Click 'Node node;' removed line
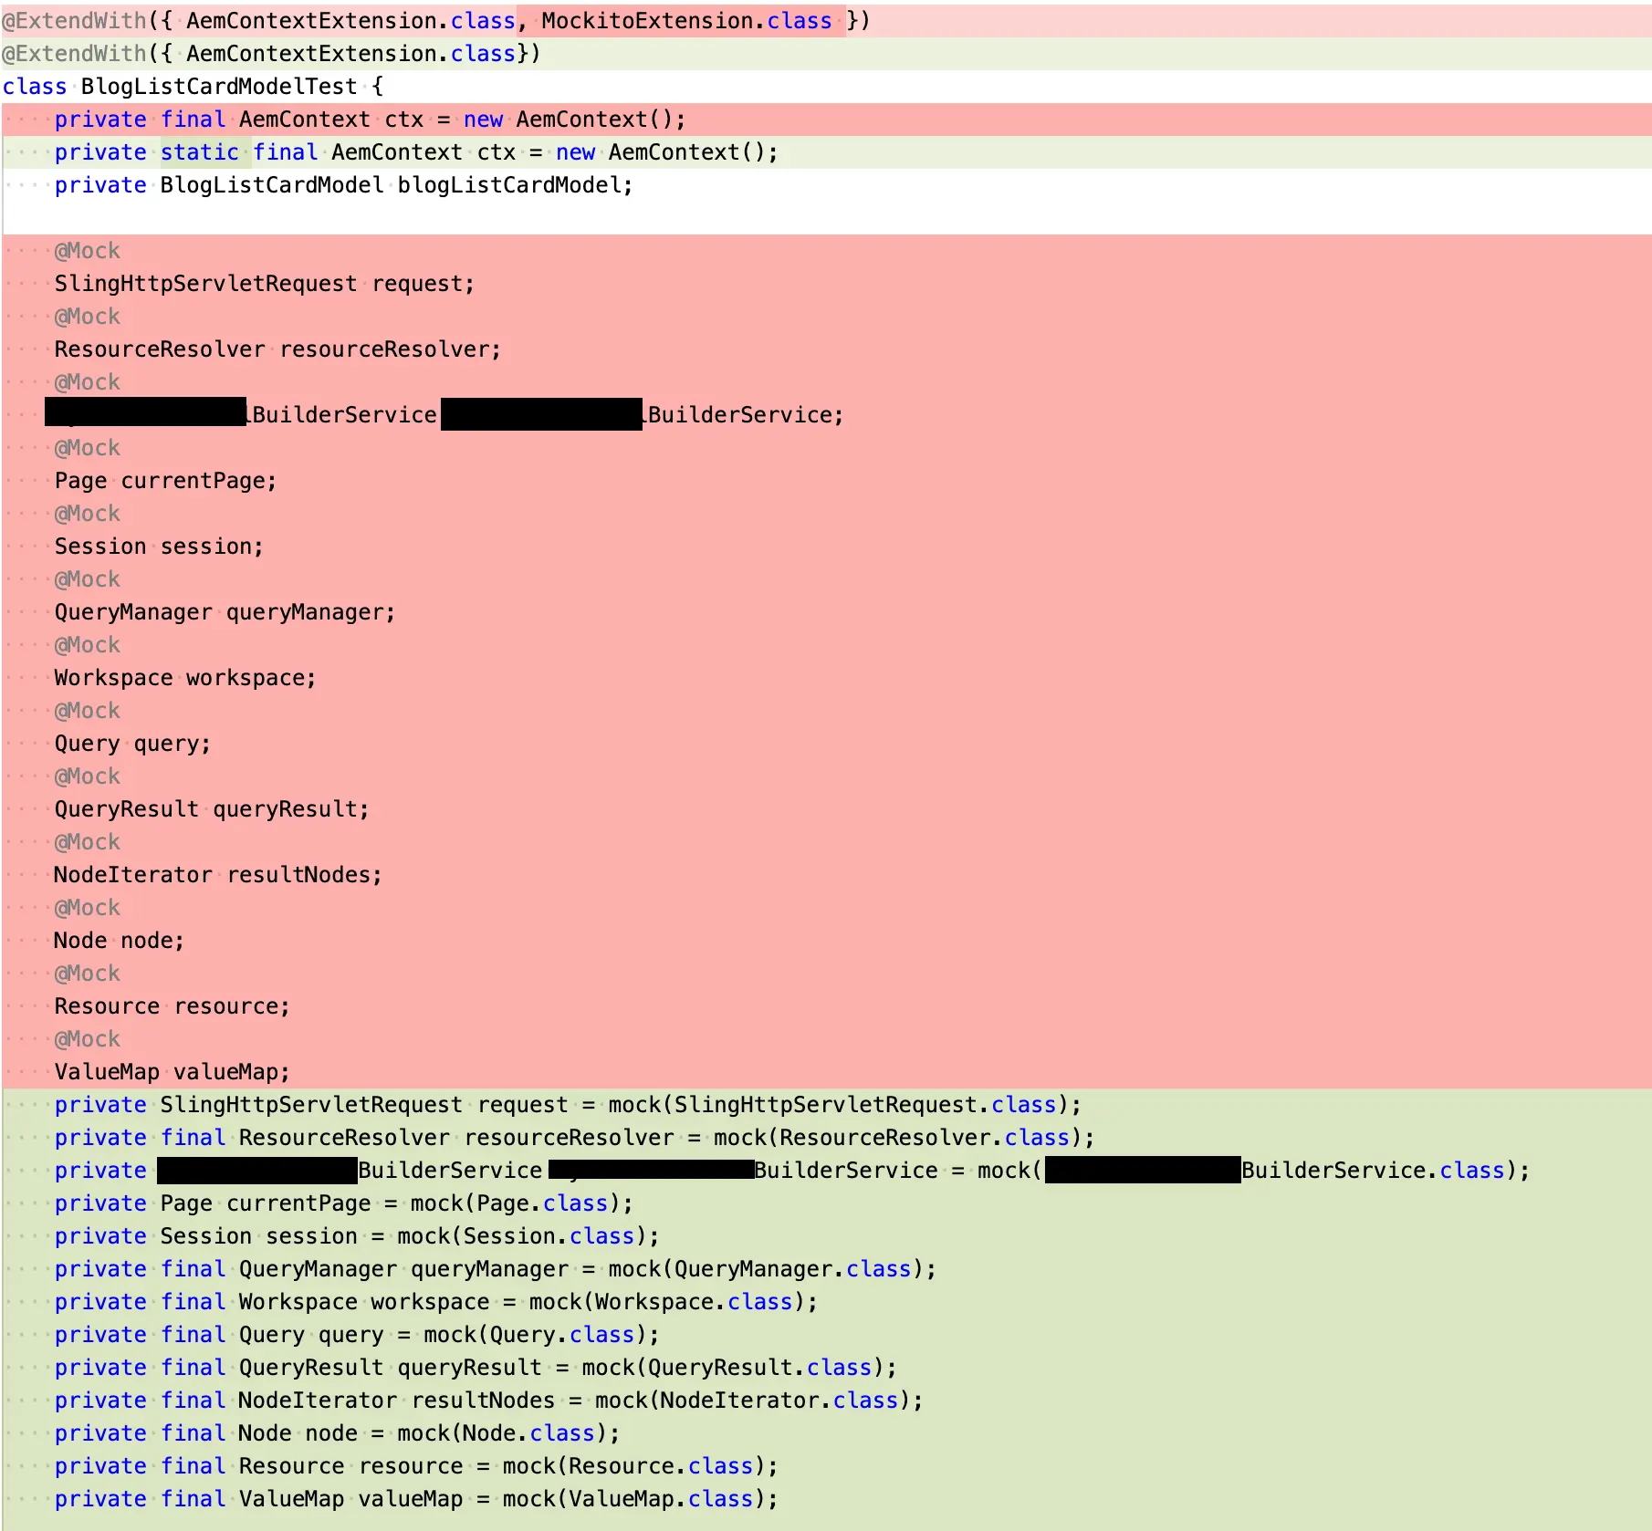Viewport: 1652px width, 1531px height. pyautogui.click(x=826, y=940)
